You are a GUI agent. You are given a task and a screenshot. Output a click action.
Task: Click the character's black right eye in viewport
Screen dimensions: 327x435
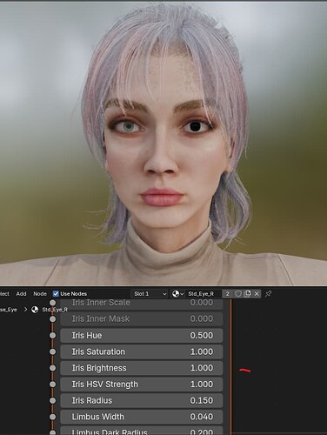[196, 126]
